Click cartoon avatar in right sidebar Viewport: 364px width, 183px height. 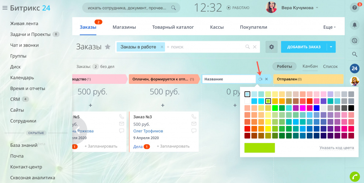coord(354,81)
